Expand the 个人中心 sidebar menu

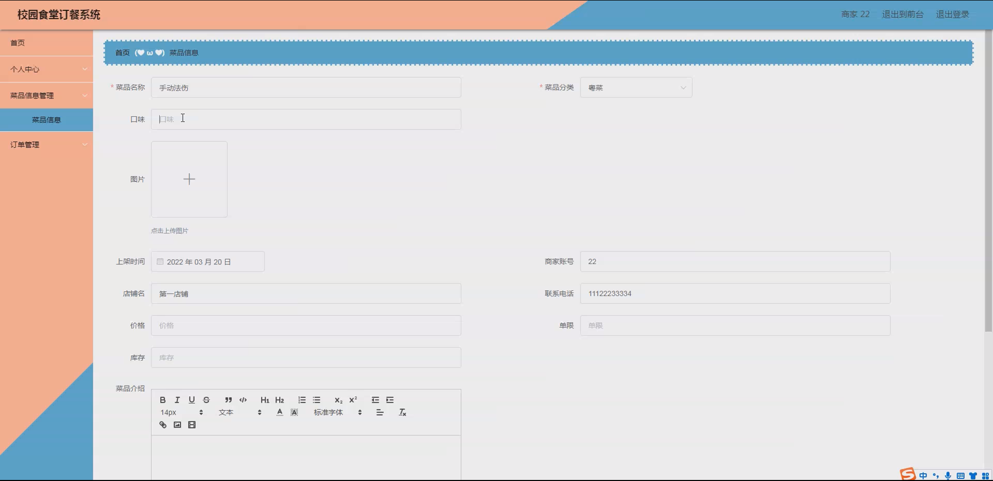(x=47, y=69)
